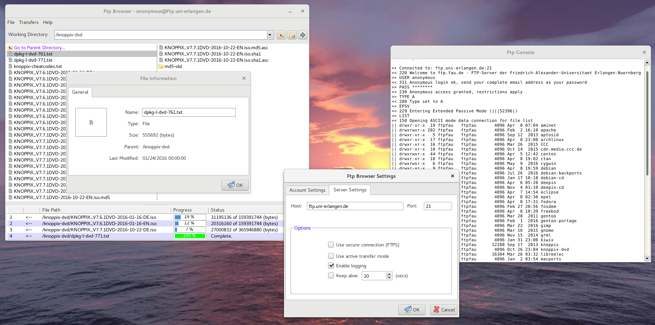
Task: Click the plus icon beside Working Directory
Action: 303,35
